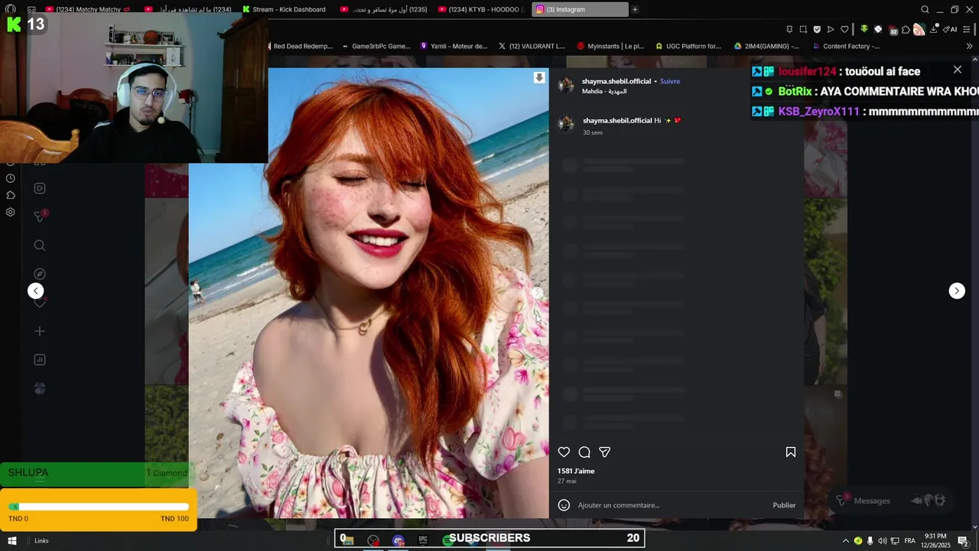Image resolution: width=979 pixels, height=551 pixels.
Task: Open commenter shayma.shebil.official caption username
Action: (617, 120)
